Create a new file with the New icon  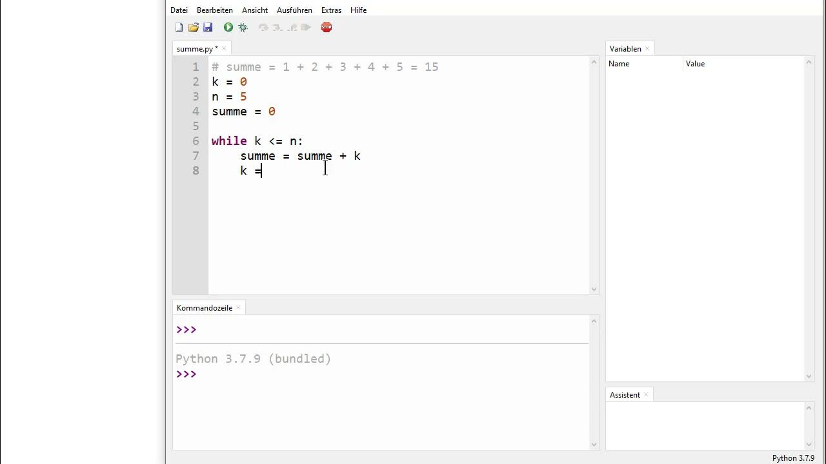179,27
